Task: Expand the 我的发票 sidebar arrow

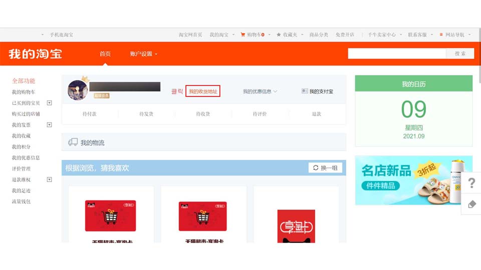Action: click(50, 124)
